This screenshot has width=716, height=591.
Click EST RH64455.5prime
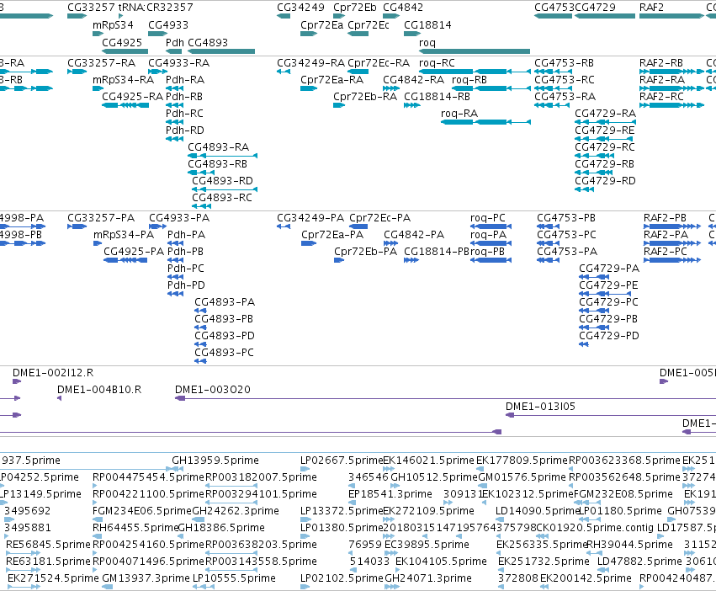[x=135, y=528]
